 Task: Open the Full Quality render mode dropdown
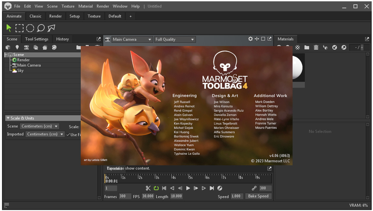pyautogui.click(x=175, y=39)
